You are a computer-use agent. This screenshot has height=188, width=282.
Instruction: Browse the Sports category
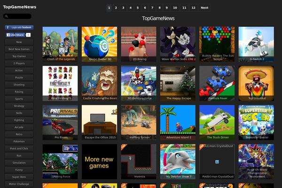[19, 99]
